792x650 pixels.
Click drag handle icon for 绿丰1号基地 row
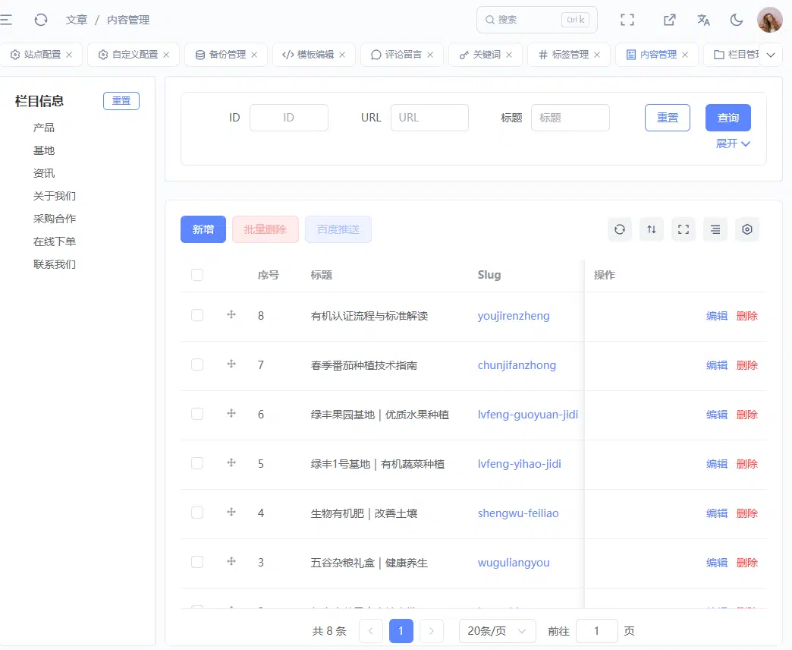(231, 462)
